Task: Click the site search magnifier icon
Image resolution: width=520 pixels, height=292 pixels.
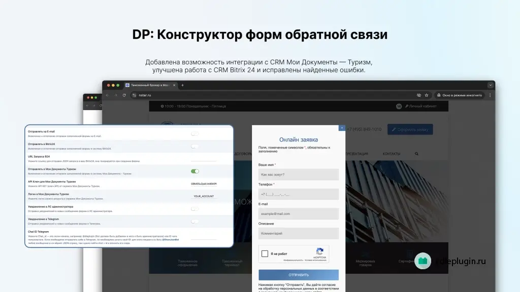Action: (416, 154)
